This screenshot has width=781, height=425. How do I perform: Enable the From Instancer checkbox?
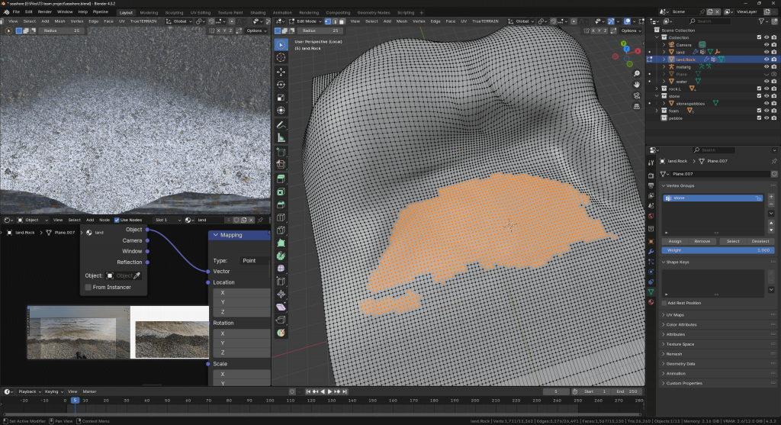(88, 287)
